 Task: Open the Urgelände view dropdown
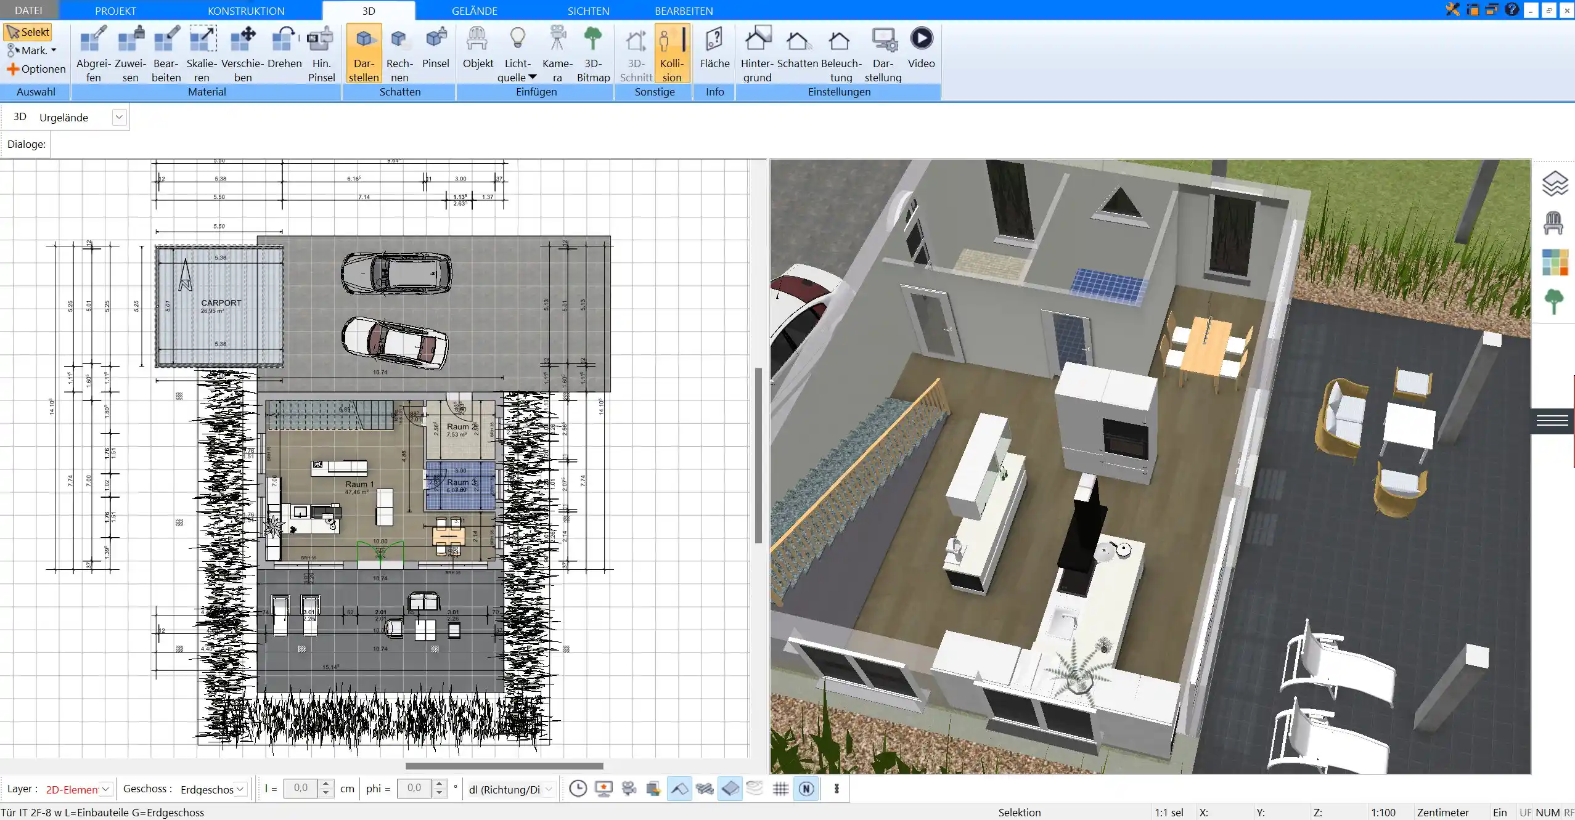click(120, 117)
